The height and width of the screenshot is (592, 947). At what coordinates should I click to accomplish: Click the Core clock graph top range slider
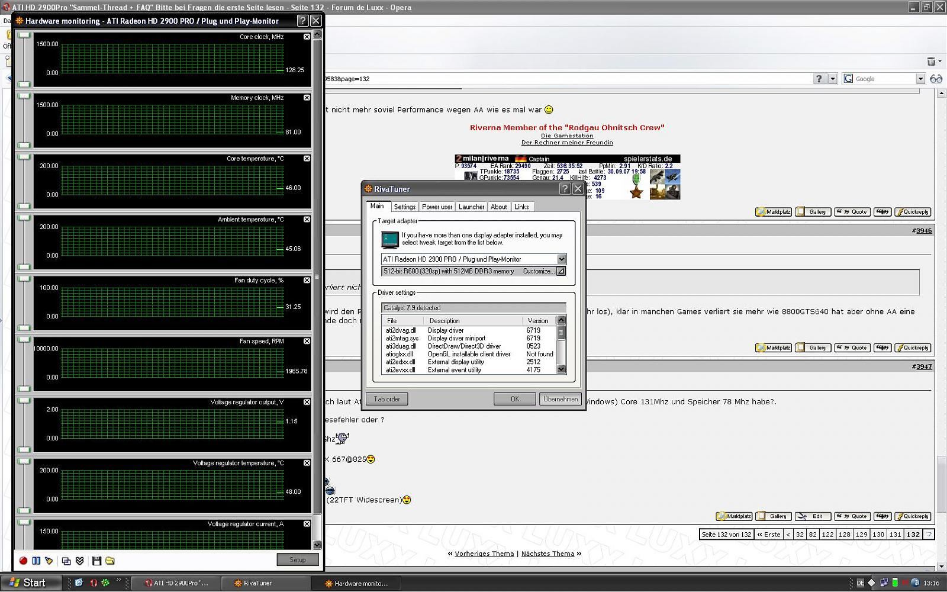[x=24, y=36]
